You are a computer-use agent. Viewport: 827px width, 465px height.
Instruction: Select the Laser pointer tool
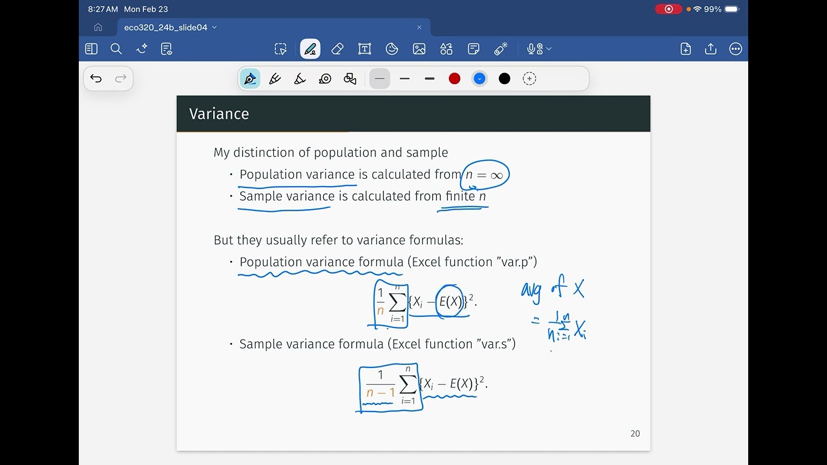pyautogui.click(x=501, y=49)
